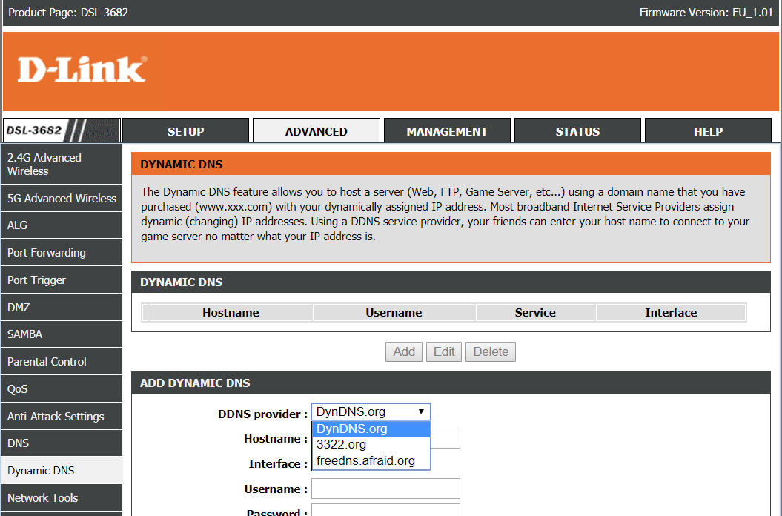782x516 pixels.
Task: Open 5G Advanced Wireless settings
Action: [62, 198]
